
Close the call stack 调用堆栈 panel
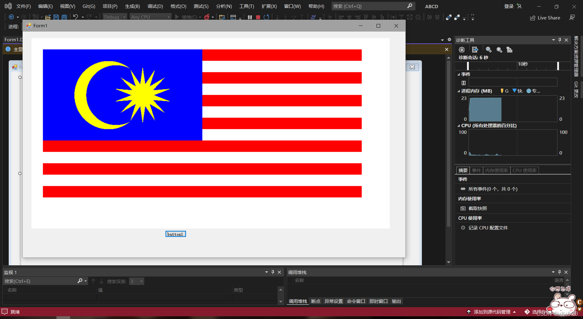click(566, 272)
